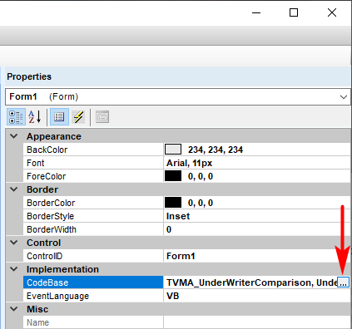Open the CodeBase ellipsis browse button

click(343, 282)
